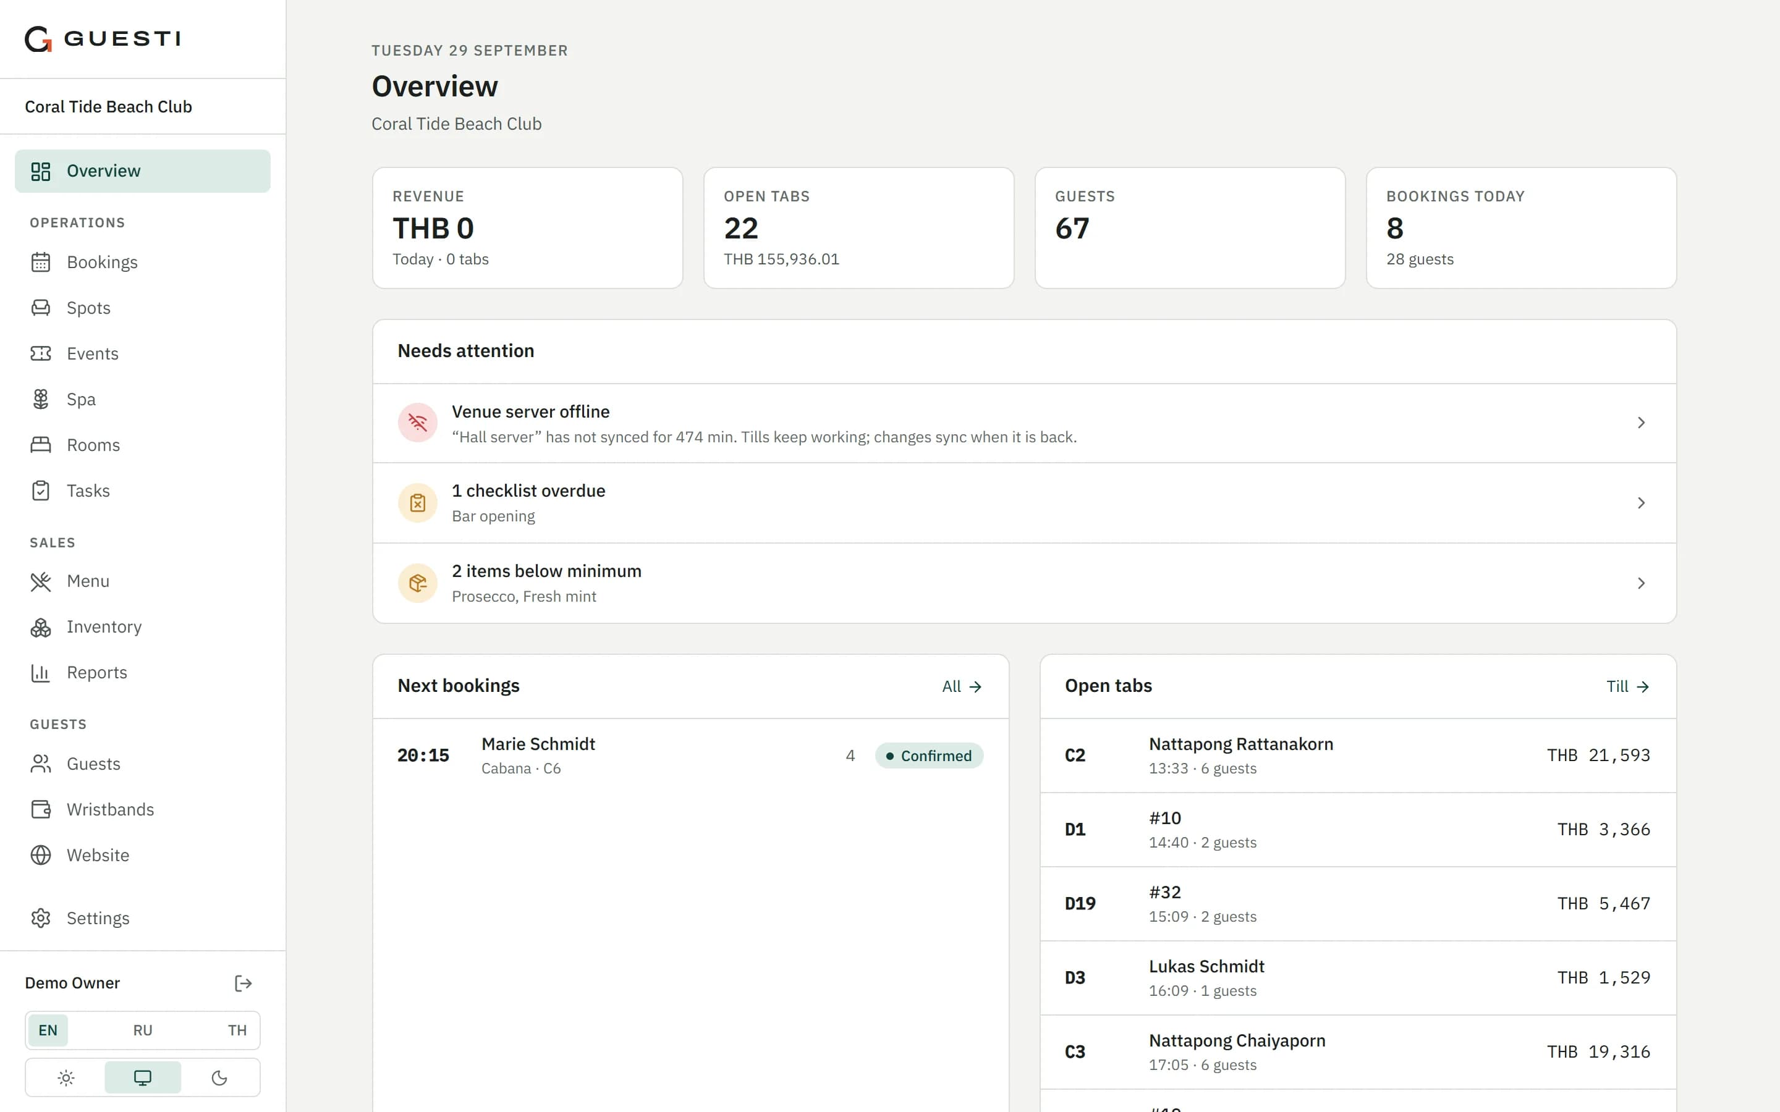This screenshot has width=1780, height=1112.
Task: Switch language to RU
Action: [x=143, y=1030]
